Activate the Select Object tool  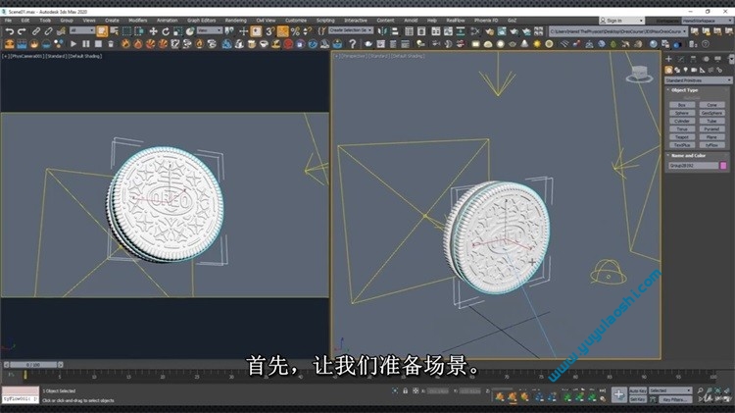(x=102, y=31)
